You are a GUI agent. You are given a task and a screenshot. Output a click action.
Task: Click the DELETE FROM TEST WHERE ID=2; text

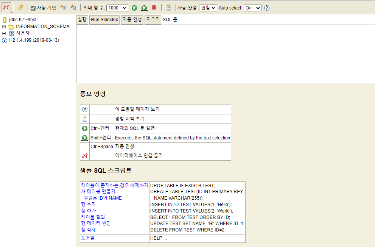coord(188,230)
